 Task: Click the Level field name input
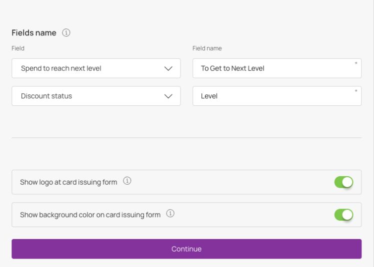277,96
